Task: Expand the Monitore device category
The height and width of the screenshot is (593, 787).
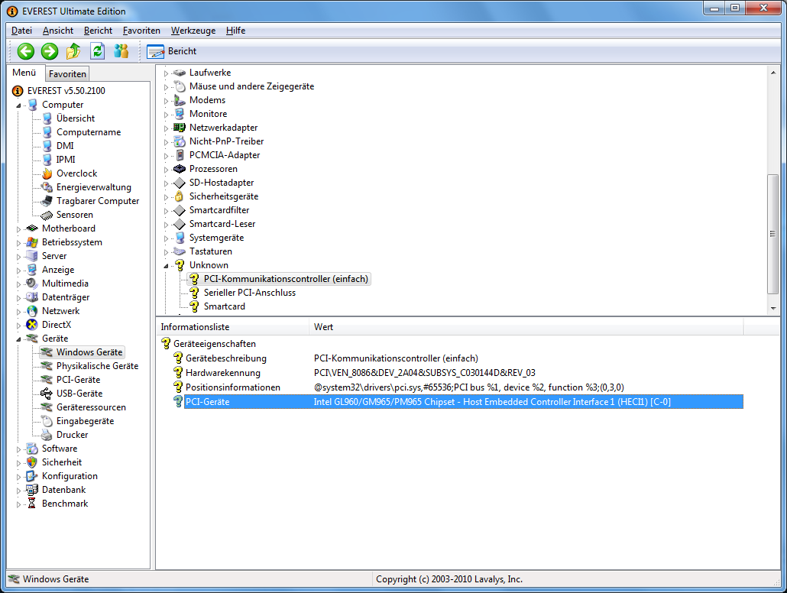Action: pyautogui.click(x=166, y=115)
